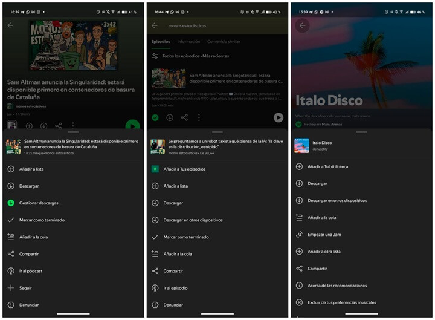Tap the green play button on the Sam Altman episode page
435x320 pixels.
(132, 125)
